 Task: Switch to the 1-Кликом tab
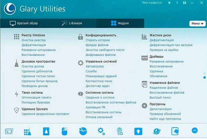point(72,23)
